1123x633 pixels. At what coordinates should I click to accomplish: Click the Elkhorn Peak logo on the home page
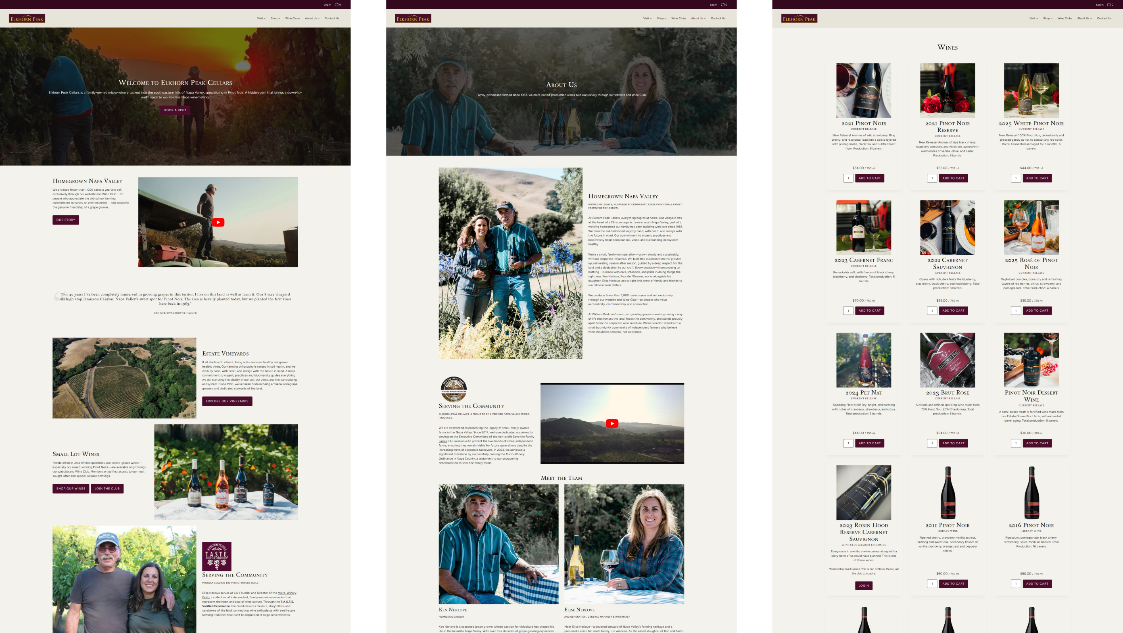(x=27, y=18)
